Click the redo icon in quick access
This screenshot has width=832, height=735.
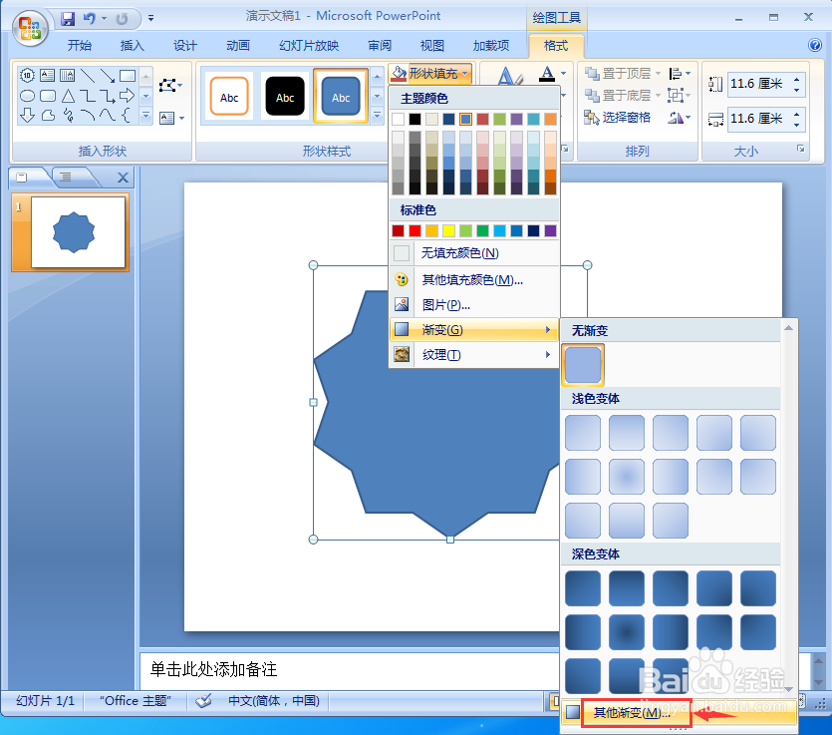122,19
